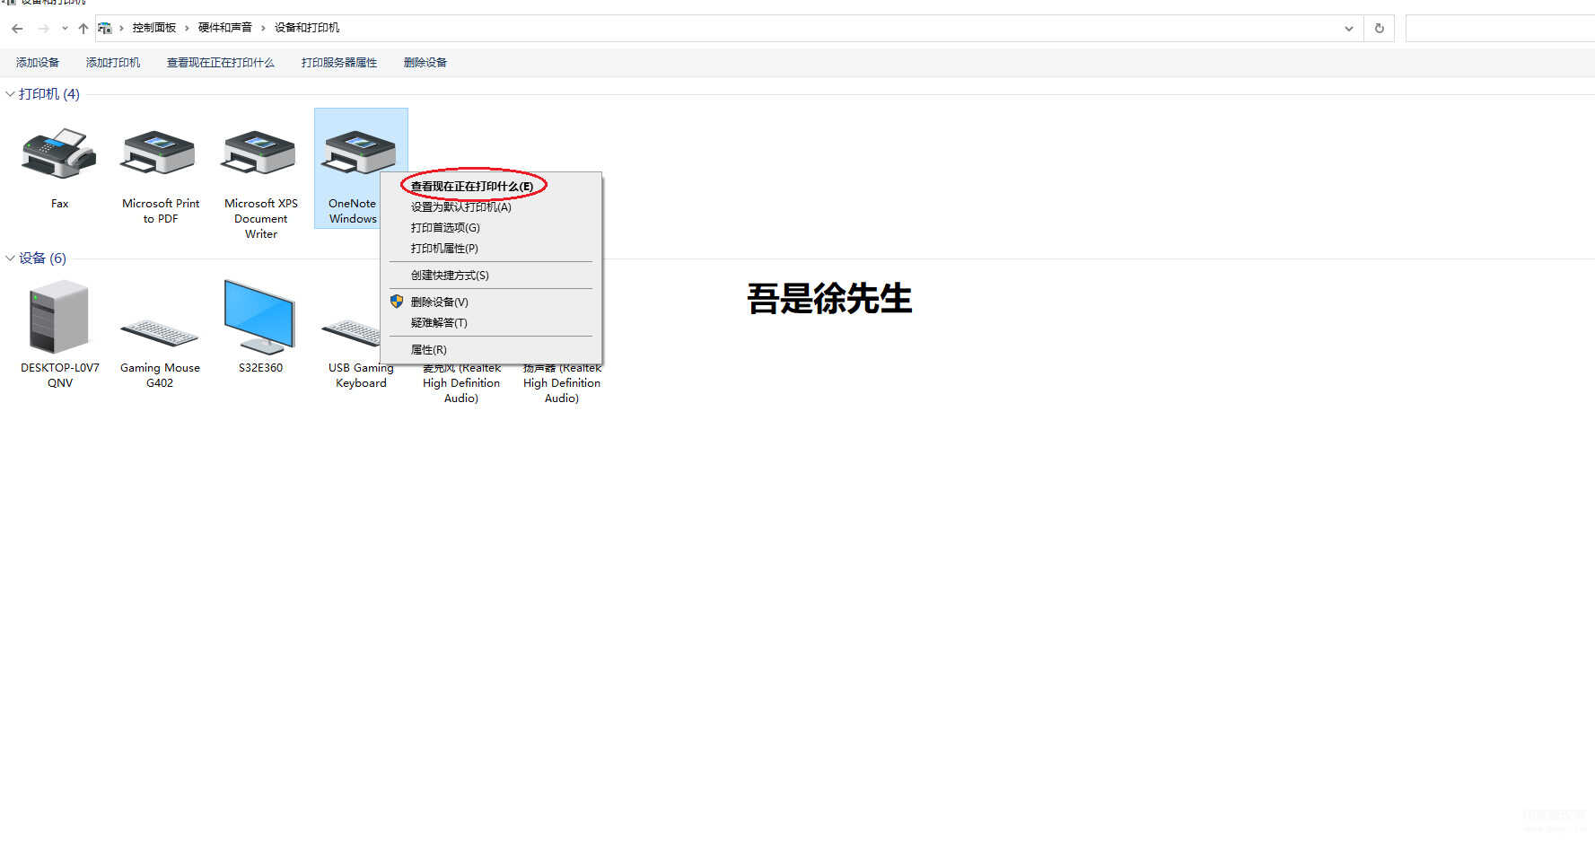The width and height of the screenshot is (1595, 841).
Task: Collapse the 设备 (6) group
Action: (10, 258)
